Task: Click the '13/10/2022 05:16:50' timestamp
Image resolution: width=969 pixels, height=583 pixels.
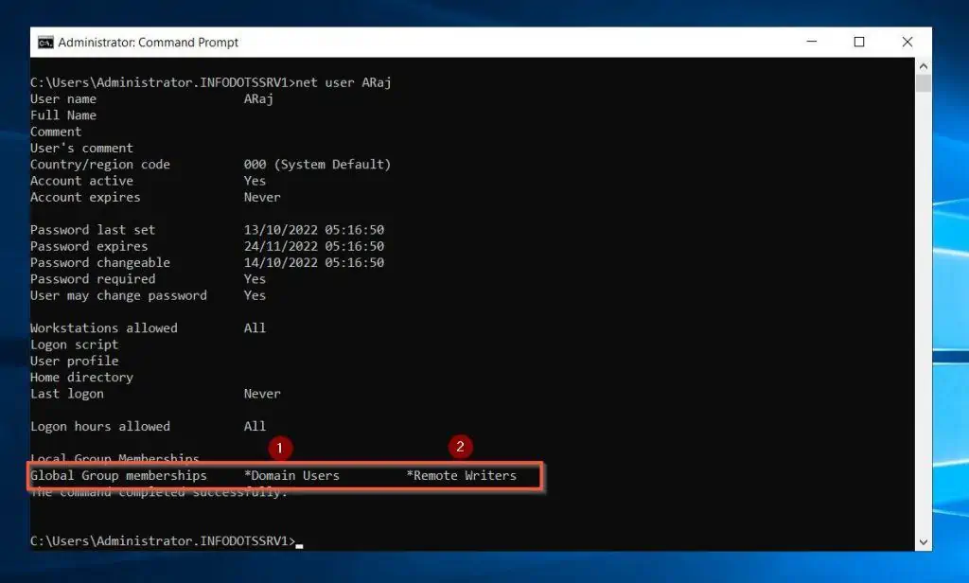Action: point(314,230)
